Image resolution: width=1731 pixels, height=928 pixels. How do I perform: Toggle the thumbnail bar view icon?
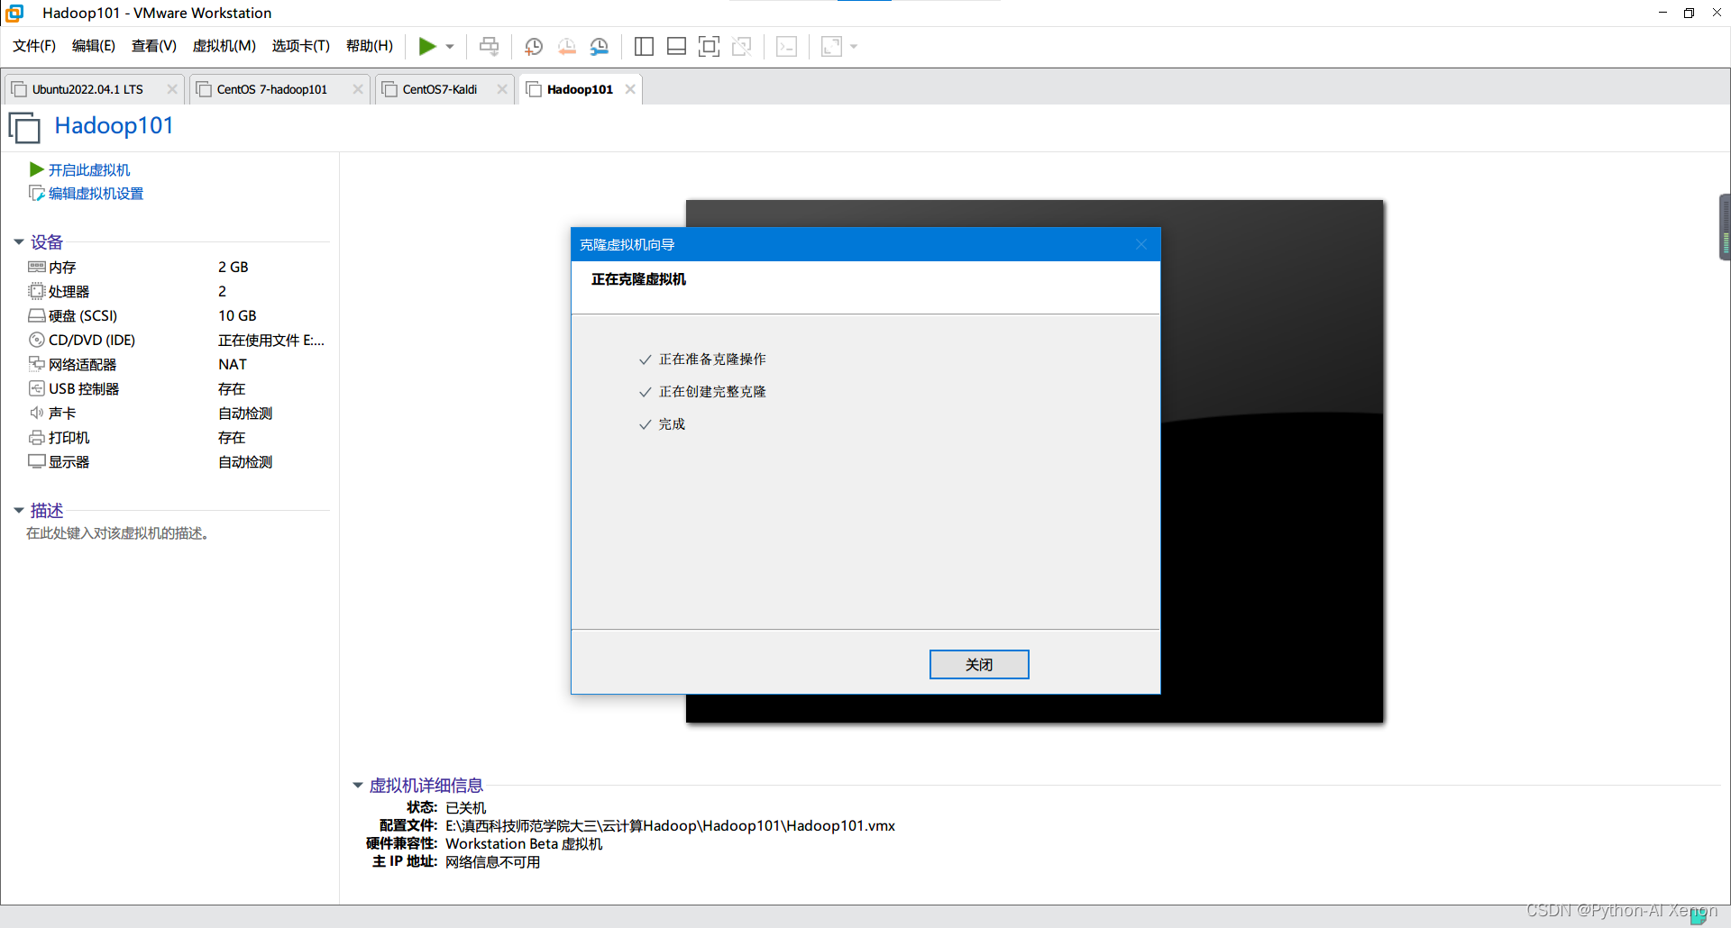pos(676,46)
